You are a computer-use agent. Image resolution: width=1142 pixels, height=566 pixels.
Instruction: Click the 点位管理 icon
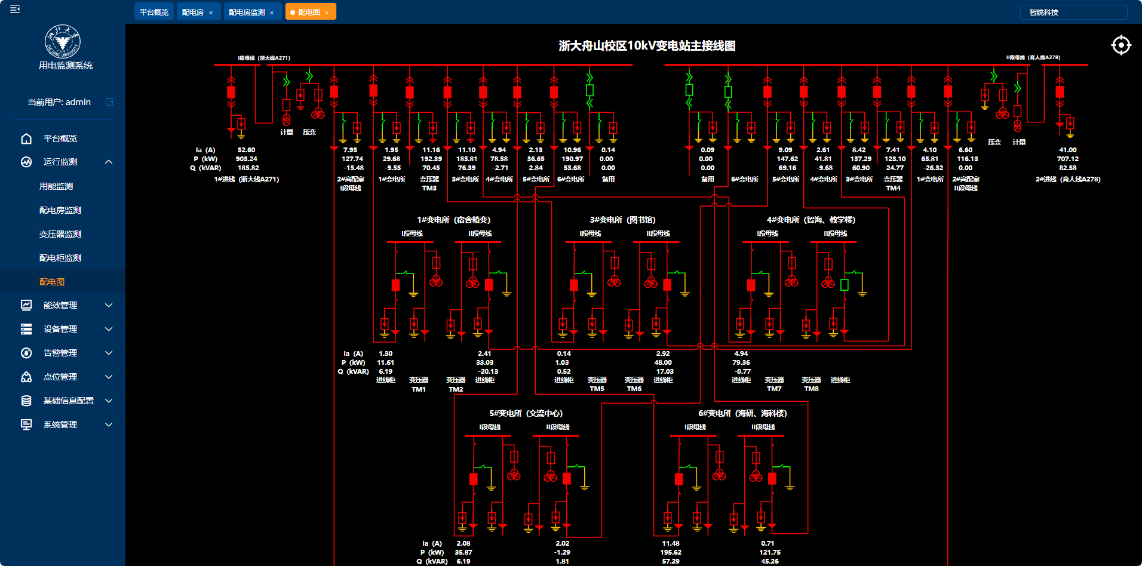click(x=26, y=377)
